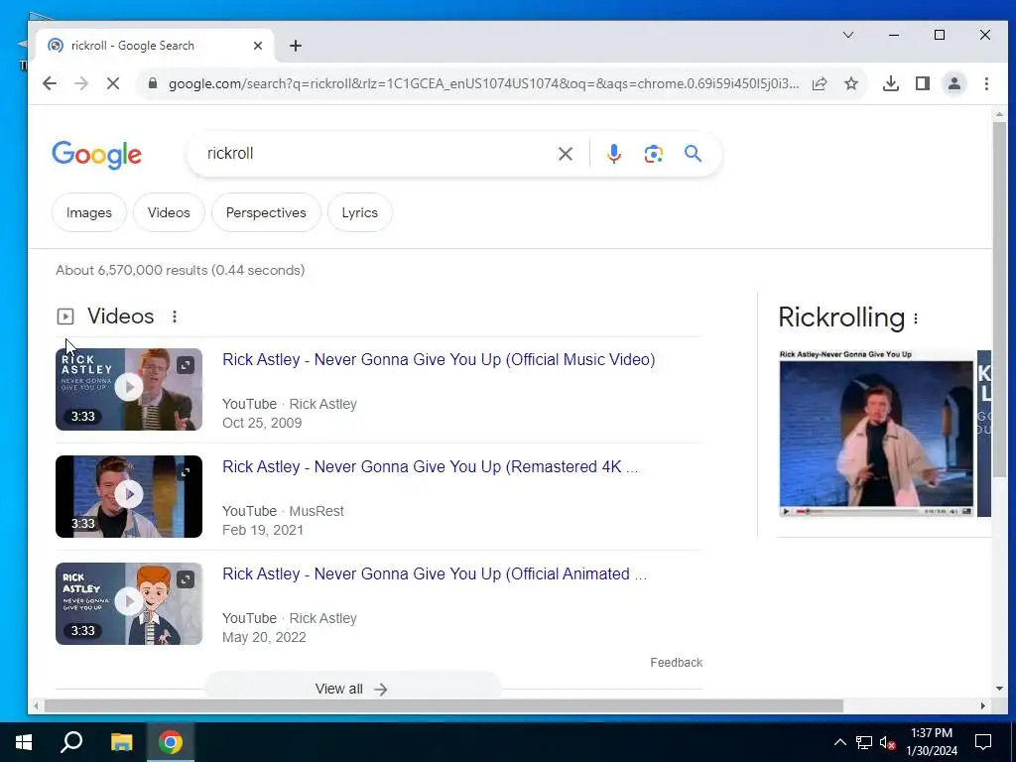Image resolution: width=1016 pixels, height=762 pixels.
Task: Play the Remastered 4K video thumbnail
Action: (x=129, y=495)
